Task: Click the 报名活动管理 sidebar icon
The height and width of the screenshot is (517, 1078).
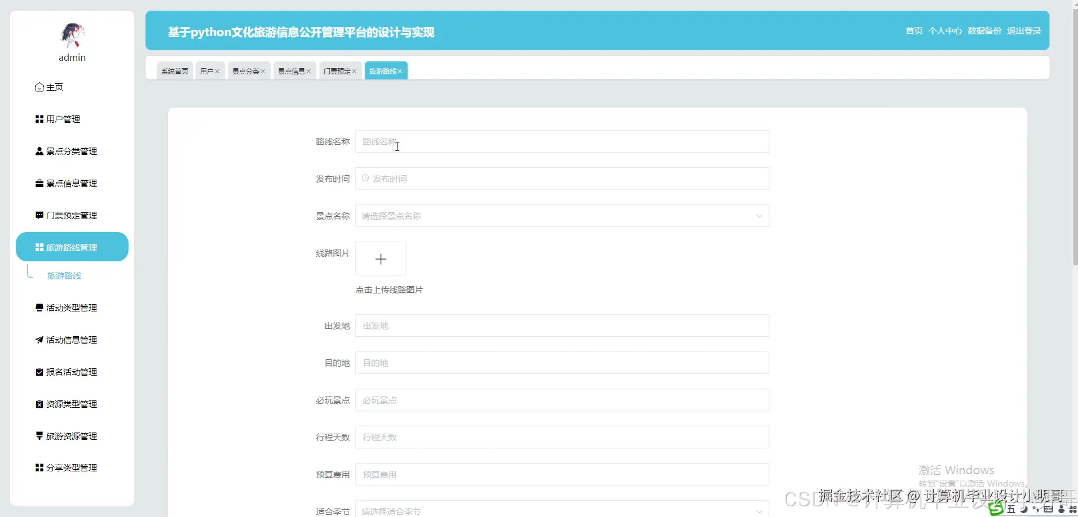Action: coord(38,372)
